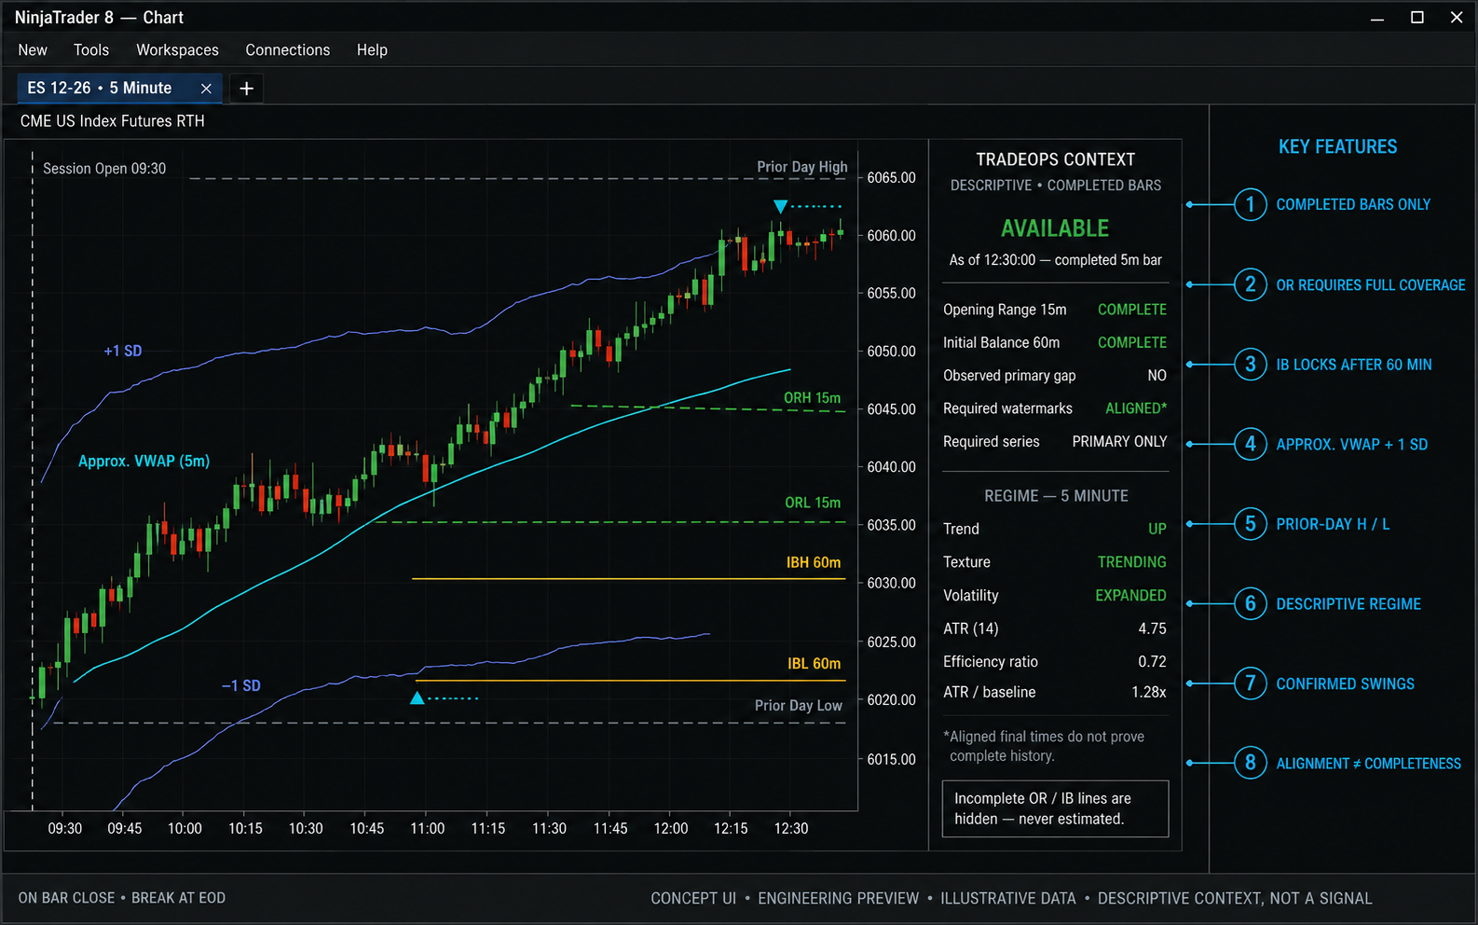The height and width of the screenshot is (925, 1478).
Task: Click the Texture TRENDING value
Action: [1132, 562]
